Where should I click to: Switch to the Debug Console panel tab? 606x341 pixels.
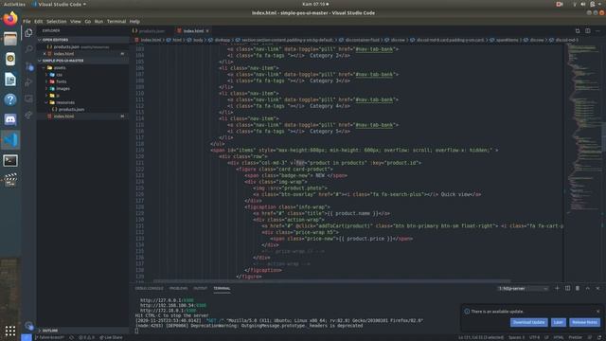[x=150, y=288]
